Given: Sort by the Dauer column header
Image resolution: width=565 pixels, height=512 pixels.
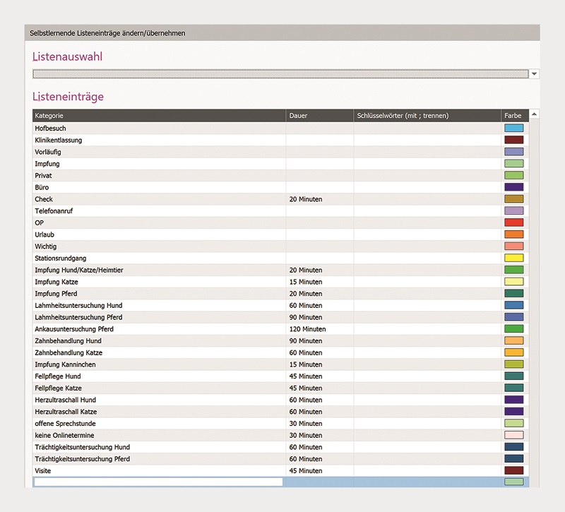Looking at the screenshot, I should tap(319, 116).
